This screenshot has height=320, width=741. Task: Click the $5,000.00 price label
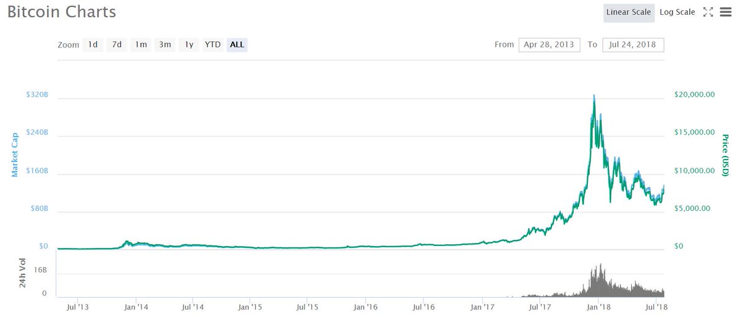691,208
